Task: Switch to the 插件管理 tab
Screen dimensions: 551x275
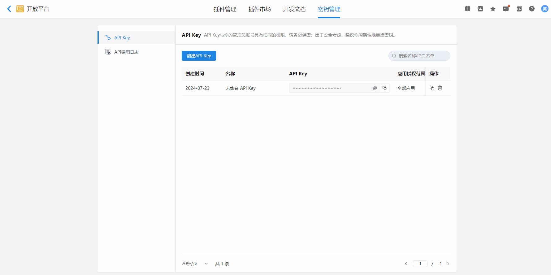Action: 225,9
